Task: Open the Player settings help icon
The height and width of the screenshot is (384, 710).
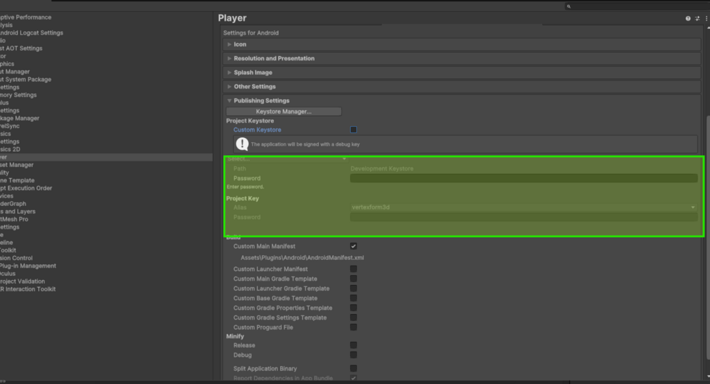Action: 688,19
